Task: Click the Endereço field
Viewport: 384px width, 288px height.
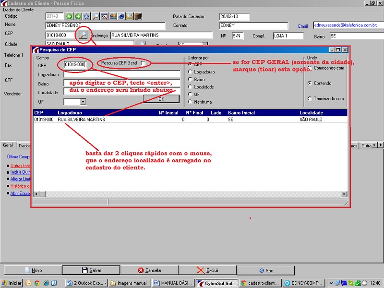Action: click(x=161, y=35)
